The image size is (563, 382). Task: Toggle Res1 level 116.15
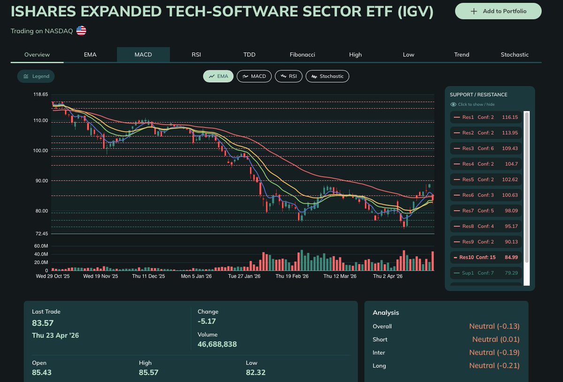486,117
